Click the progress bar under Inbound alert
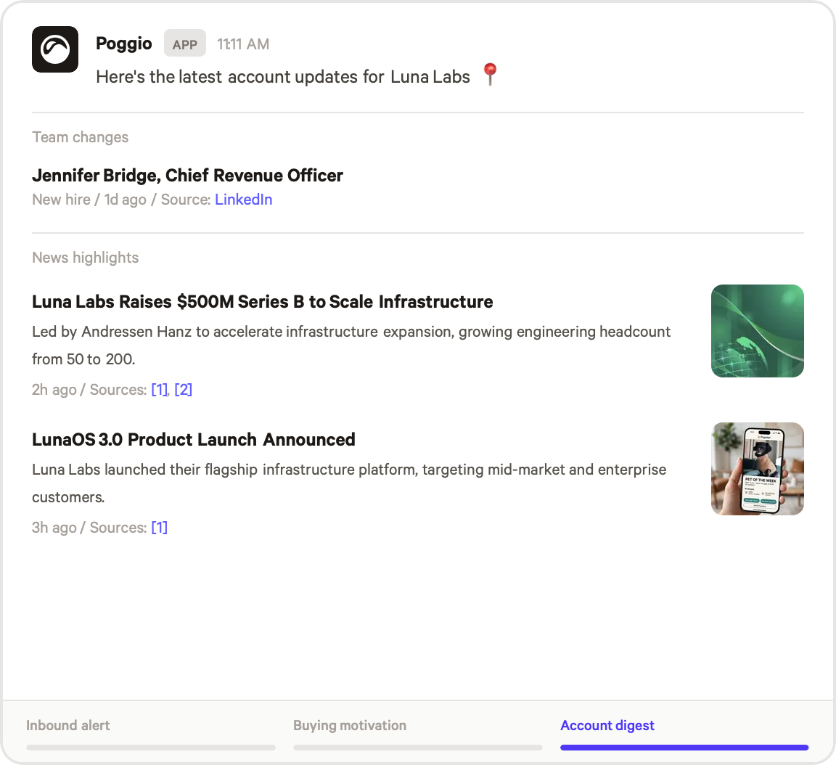 pyautogui.click(x=151, y=747)
